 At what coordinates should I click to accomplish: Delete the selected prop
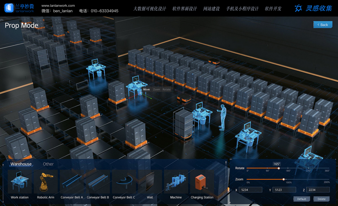(x=321, y=199)
